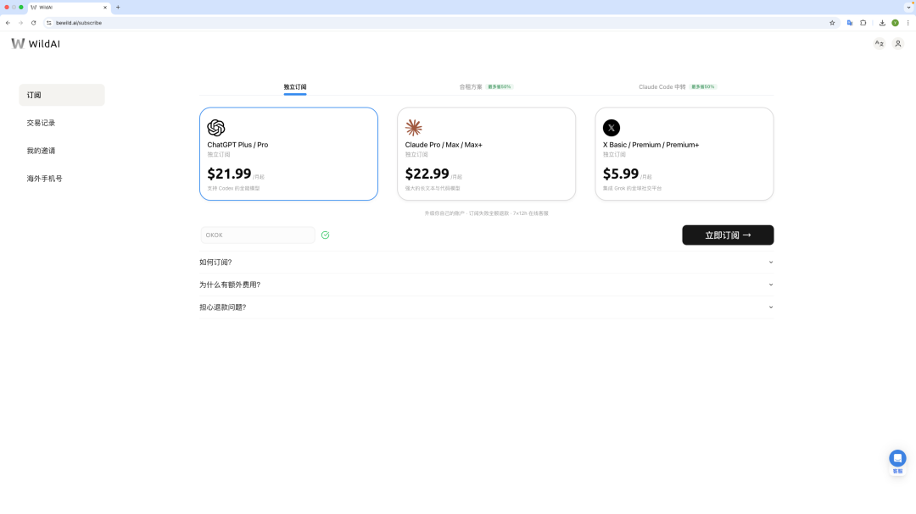
Task: Open the browser translate icon
Action: pos(849,23)
